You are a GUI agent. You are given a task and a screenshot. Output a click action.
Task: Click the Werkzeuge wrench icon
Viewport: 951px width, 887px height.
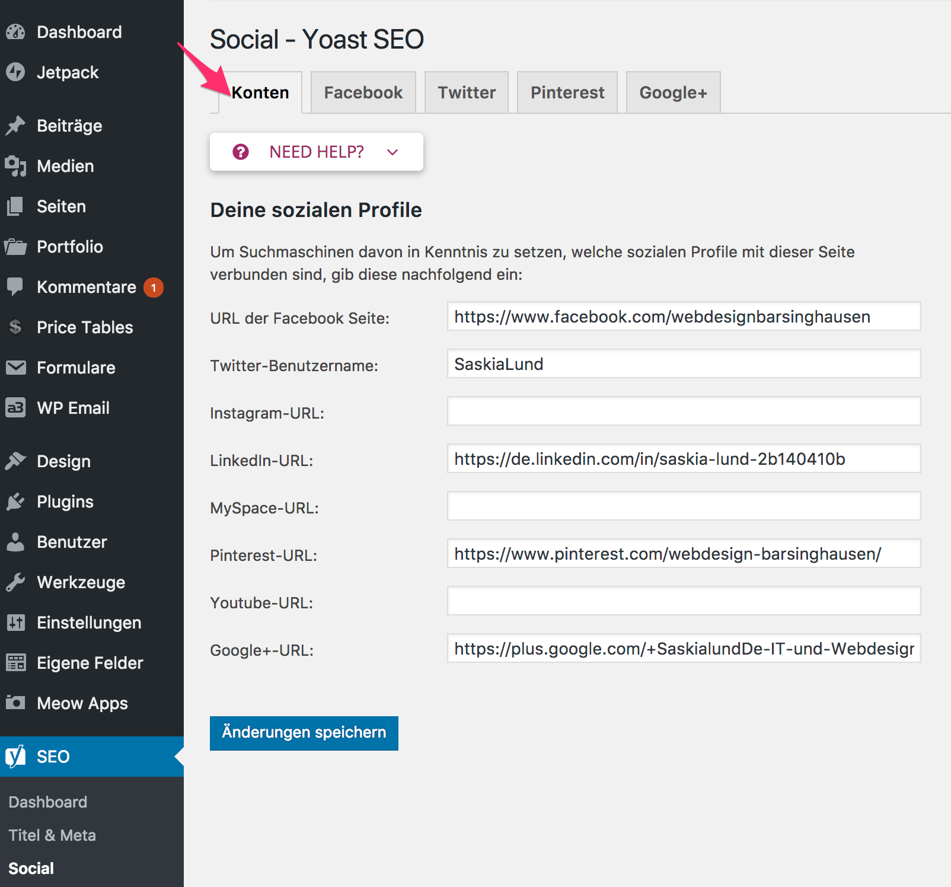click(15, 582)
